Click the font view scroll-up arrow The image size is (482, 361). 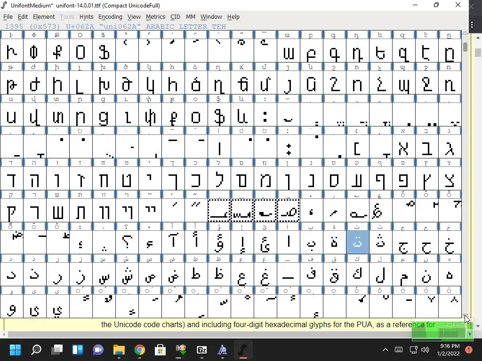click(466, 32)
